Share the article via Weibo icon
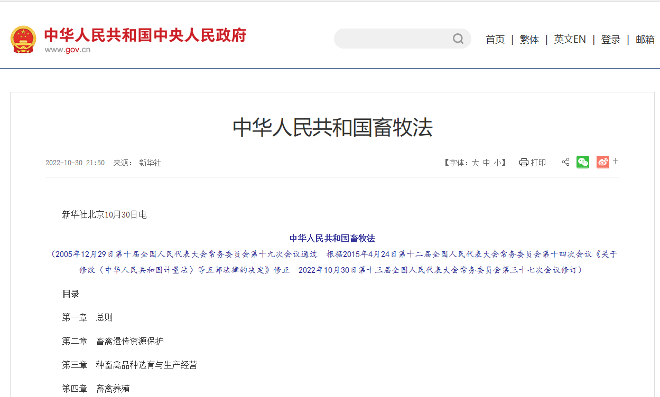The width and height of the screenshot is (660, 397). pyautogui.click(x=602, y=162)
